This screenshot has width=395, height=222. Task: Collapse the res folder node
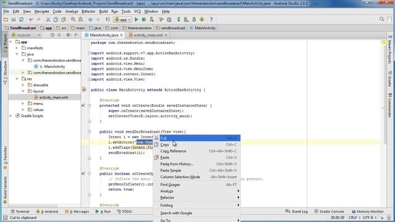tap(17, 79)
